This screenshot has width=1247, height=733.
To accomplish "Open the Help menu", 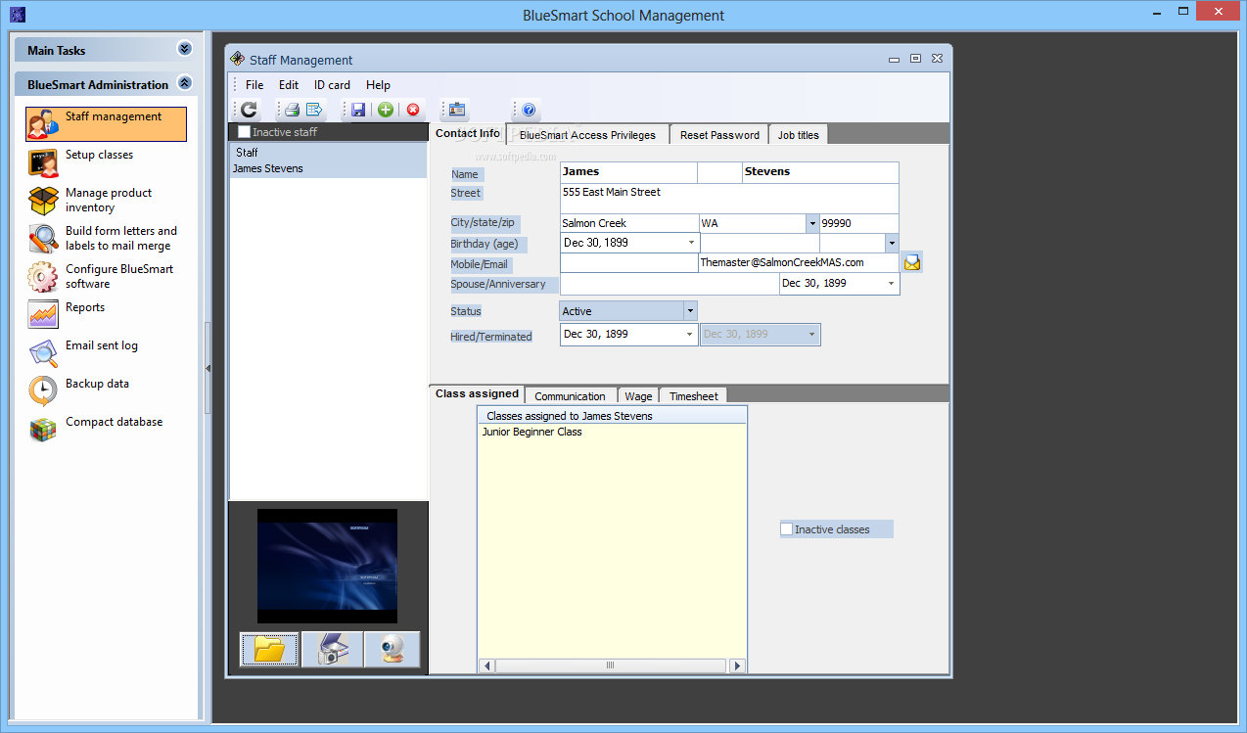I will 378,85.
